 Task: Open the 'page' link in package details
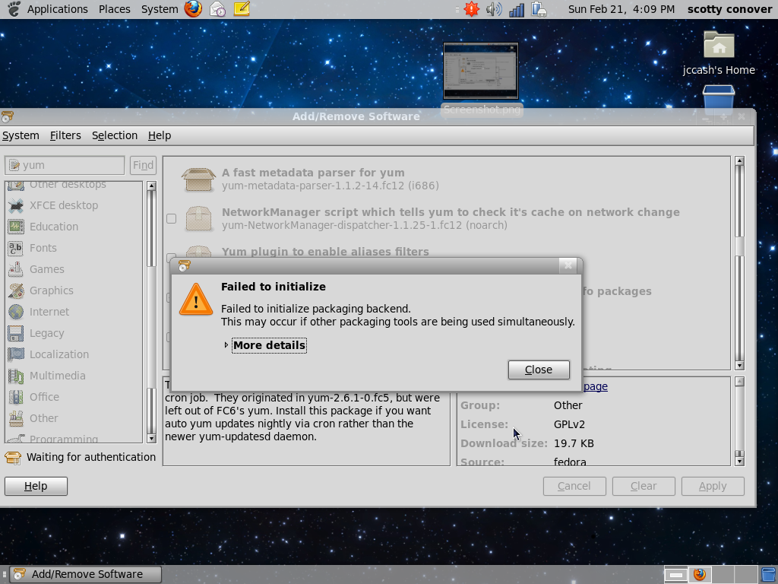click(596, 386)
